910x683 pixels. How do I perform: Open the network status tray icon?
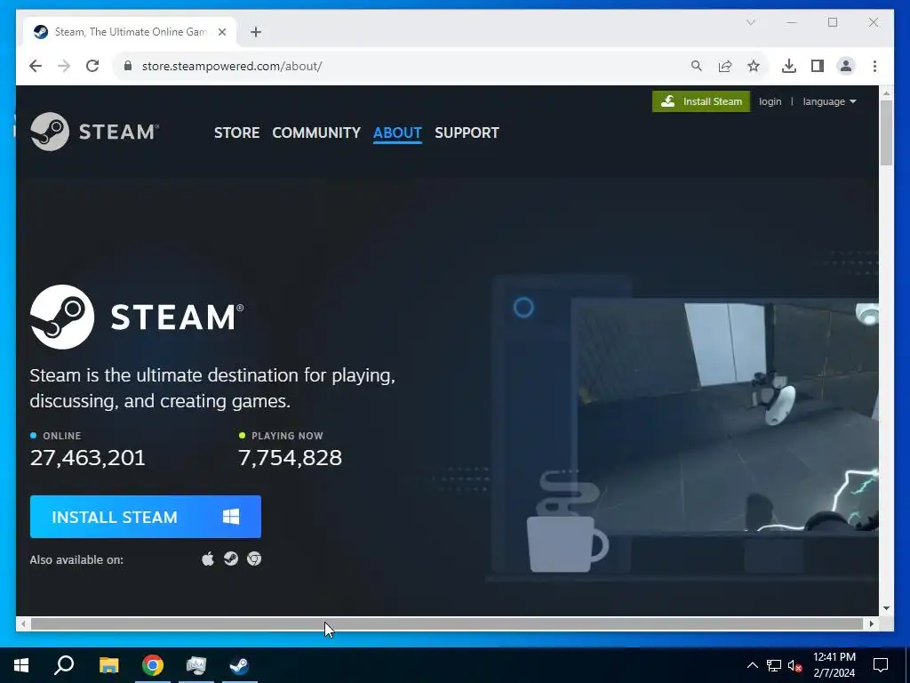pos(774,665)
